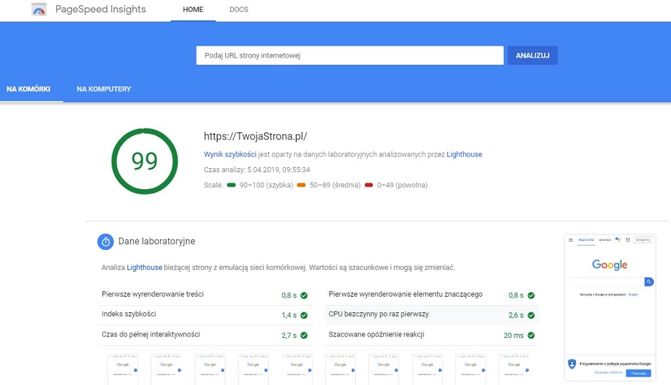Open the HOME tab
Screen dimensions: 671x385
[193, 9]
